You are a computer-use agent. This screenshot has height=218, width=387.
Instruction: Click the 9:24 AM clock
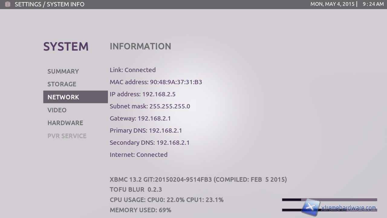[373, 4]
